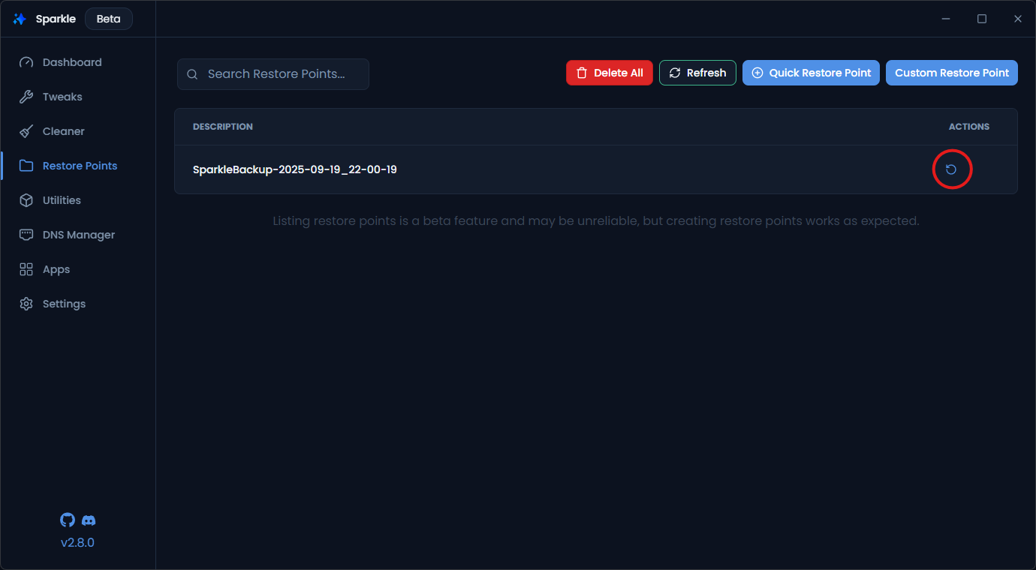Select Restore Points in the sidebar
This screenshot has width=1036, height=570.
click(x=80, y=166)
